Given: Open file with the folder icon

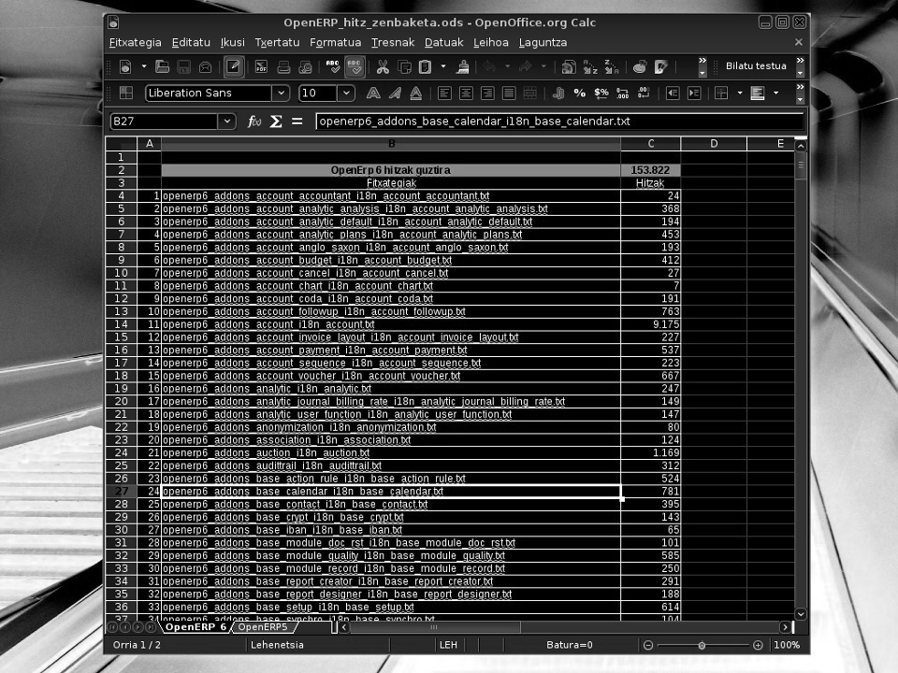Looking at the screenshot, I should 163,67.
